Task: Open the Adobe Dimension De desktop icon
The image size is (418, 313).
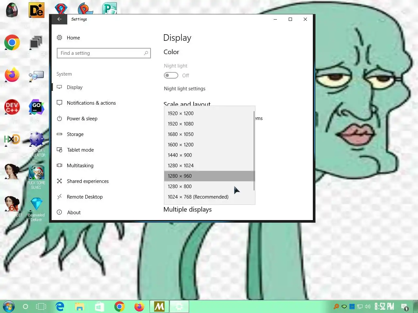Action: tap(36, 10)
